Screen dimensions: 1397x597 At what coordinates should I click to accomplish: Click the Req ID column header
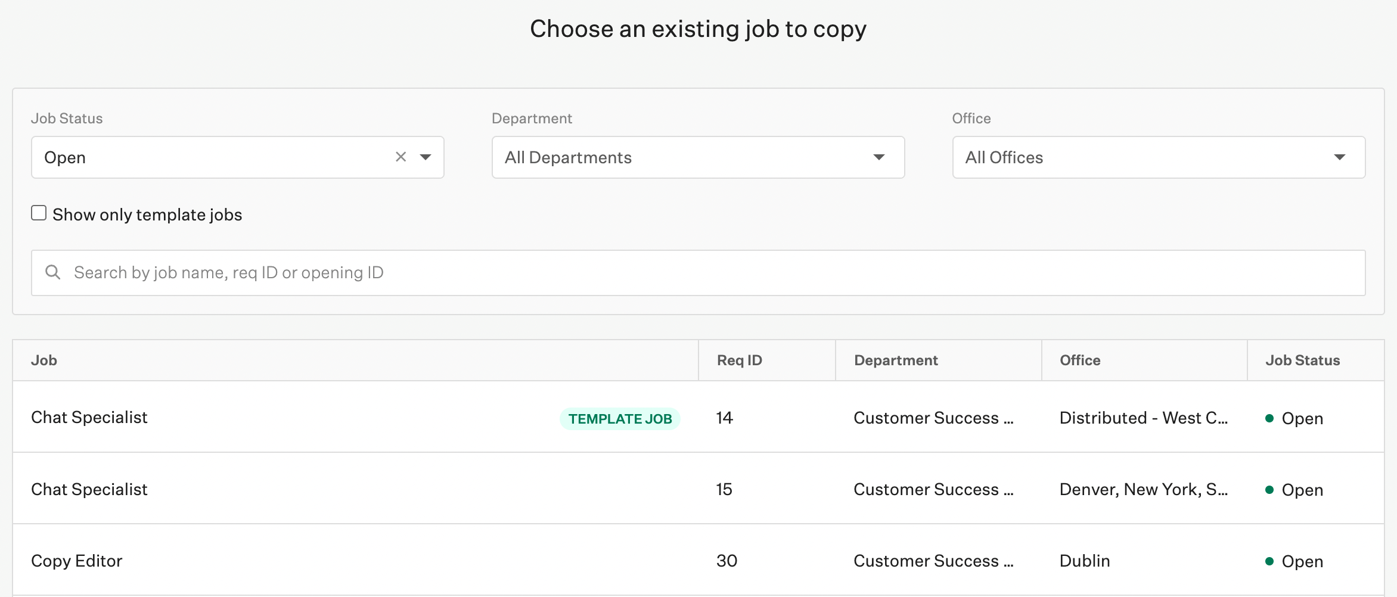pyautogui.click(x=739, y=360)
